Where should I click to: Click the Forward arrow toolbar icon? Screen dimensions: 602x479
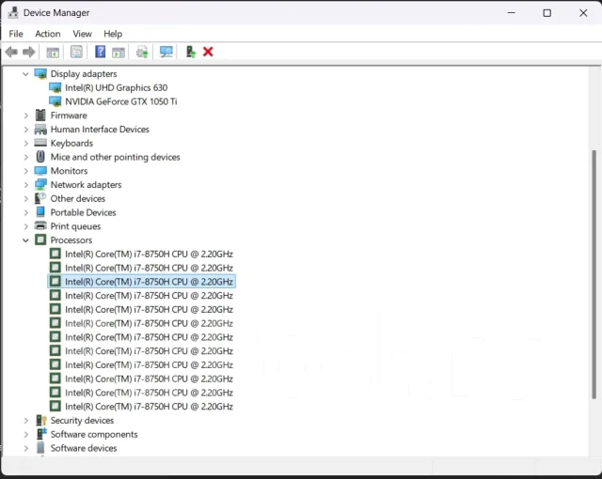[x=29, y=52]
